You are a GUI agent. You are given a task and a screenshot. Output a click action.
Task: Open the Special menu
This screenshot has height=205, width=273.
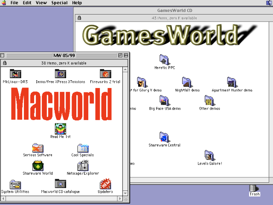click(x=59, y=3)
